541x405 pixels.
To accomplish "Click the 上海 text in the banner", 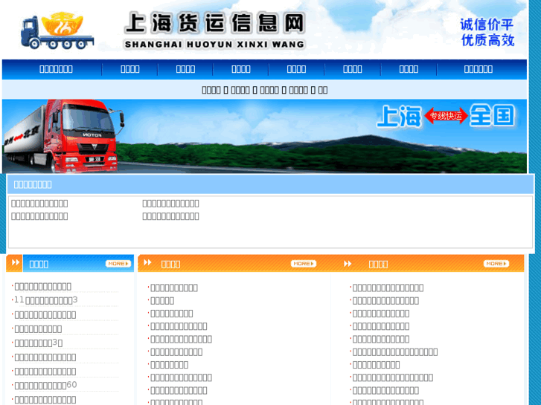I will (400, 117).
